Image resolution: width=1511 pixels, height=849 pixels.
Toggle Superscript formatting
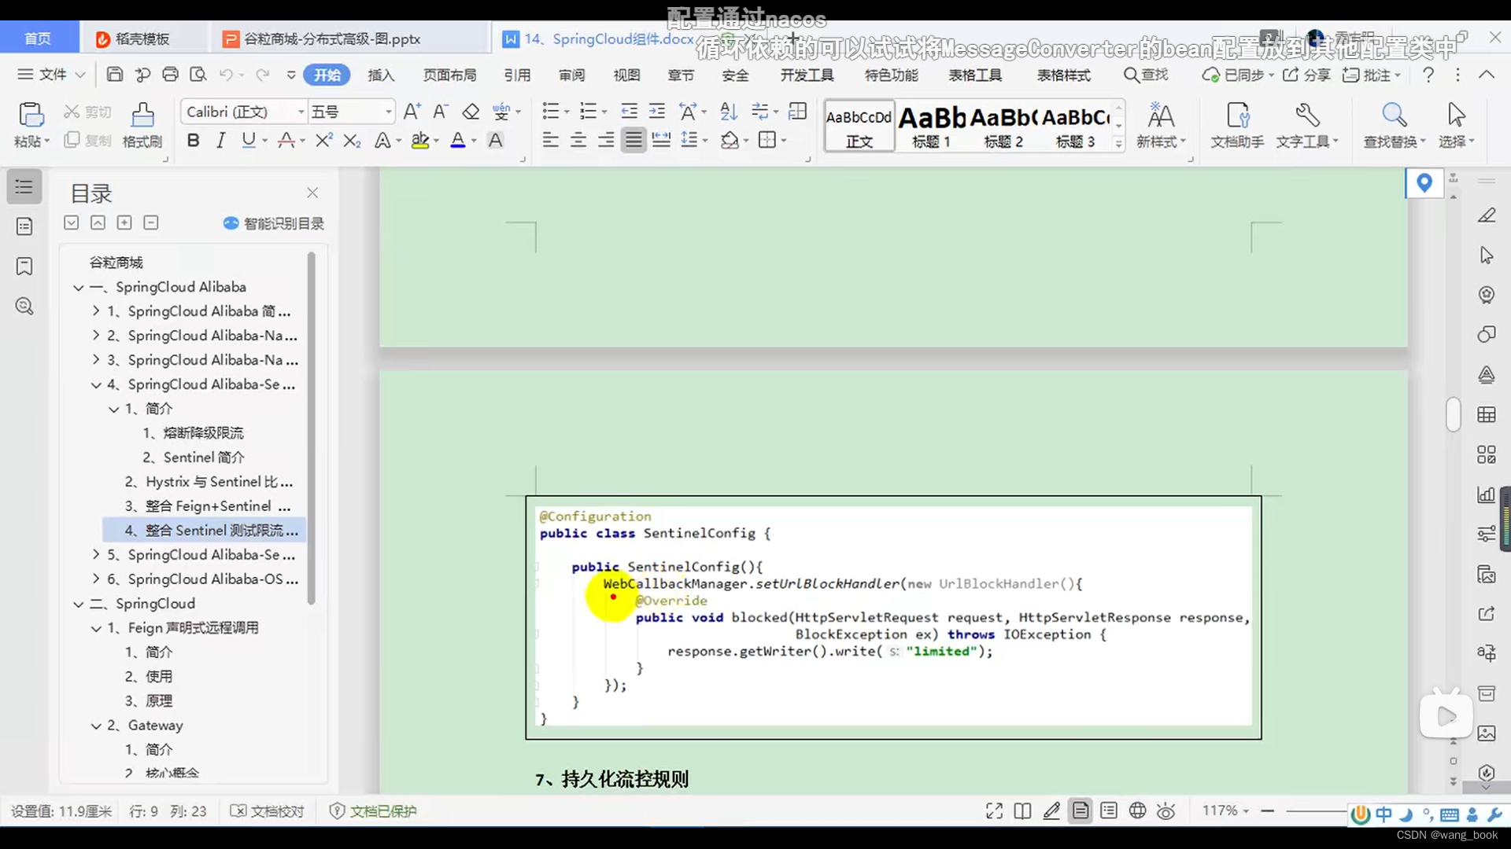point(323,141)
